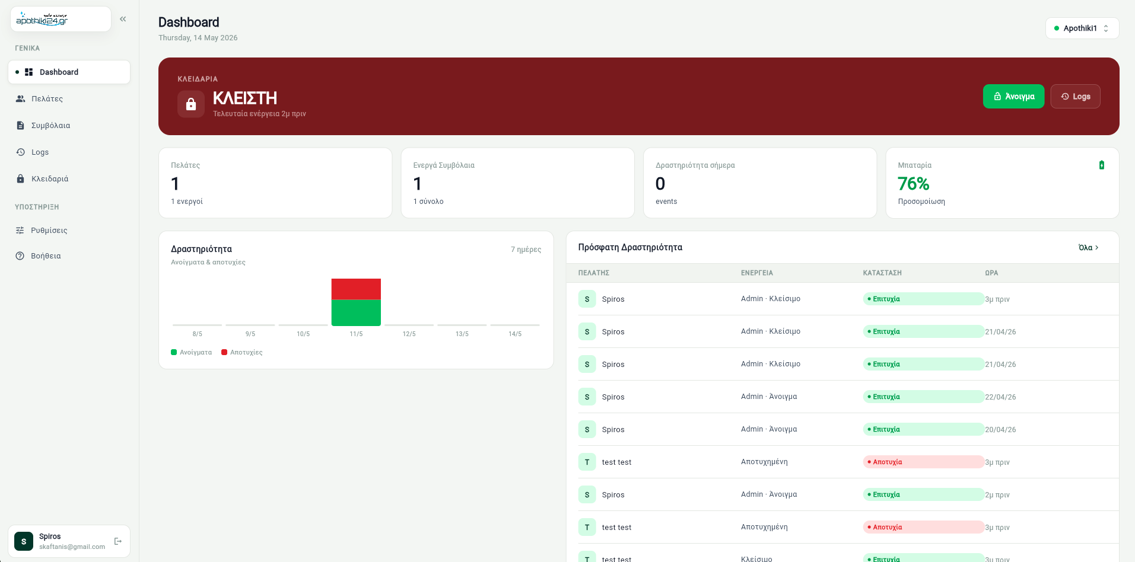The image size is (1135, 562).
Task: Click the Spiros user avatar at bottom
Action: point(24,541)
